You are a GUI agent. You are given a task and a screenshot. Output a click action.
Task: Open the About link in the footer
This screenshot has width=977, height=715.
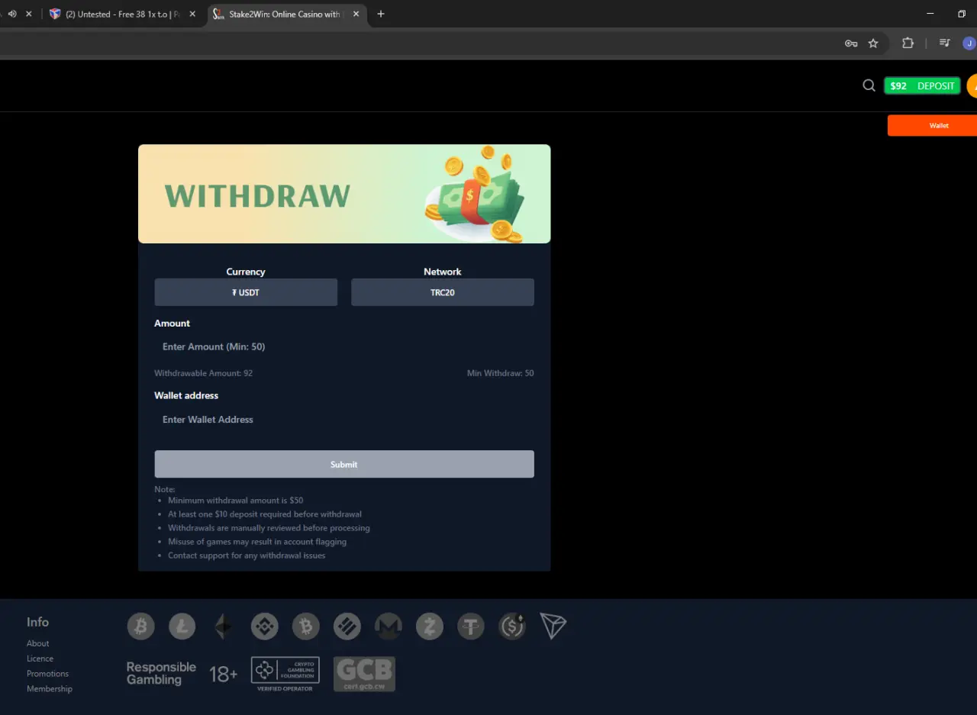(38, 643)
